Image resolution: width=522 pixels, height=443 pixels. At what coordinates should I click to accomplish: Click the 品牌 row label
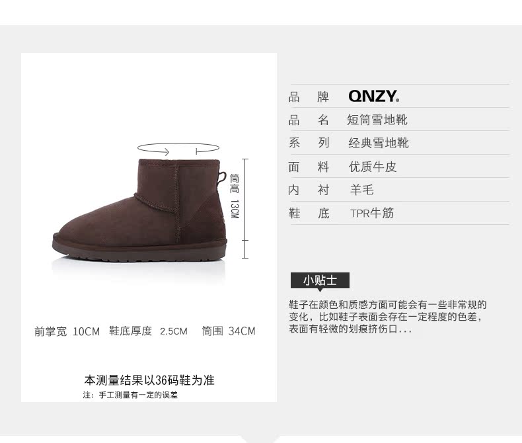tap(309, 97)
